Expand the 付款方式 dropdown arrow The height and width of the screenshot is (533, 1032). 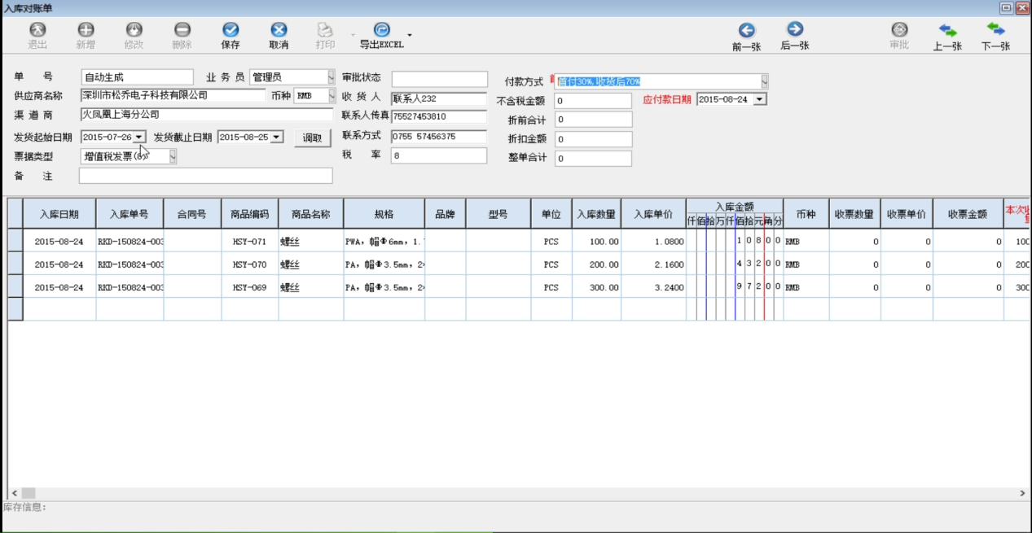(765, 81)
